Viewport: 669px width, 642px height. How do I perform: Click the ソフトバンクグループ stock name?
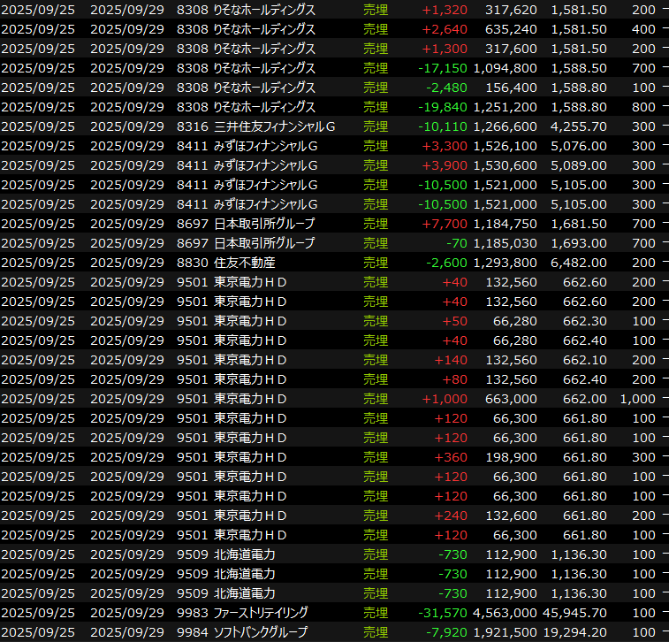pos(261,632)
